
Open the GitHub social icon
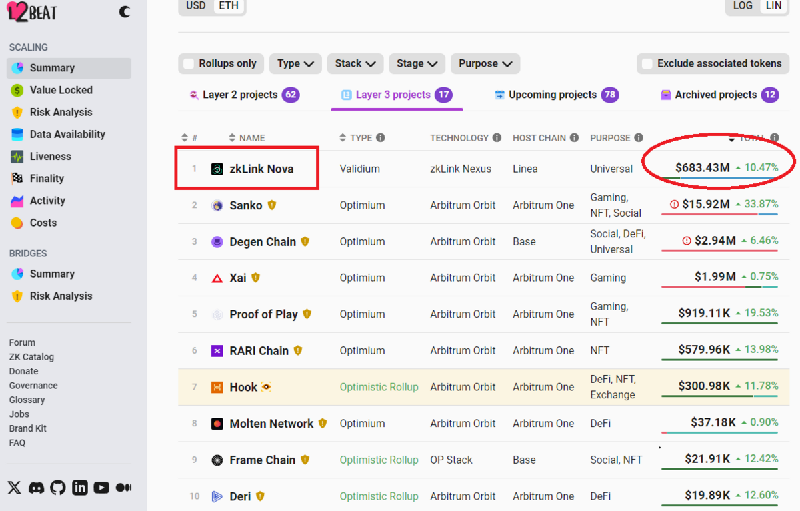click(x=58, y=488)
